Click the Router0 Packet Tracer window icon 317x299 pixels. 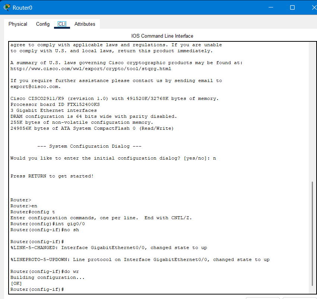coord(7,7)
